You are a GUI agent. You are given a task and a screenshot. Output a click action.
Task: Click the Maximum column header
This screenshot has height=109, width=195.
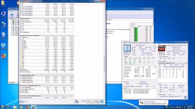63,4
